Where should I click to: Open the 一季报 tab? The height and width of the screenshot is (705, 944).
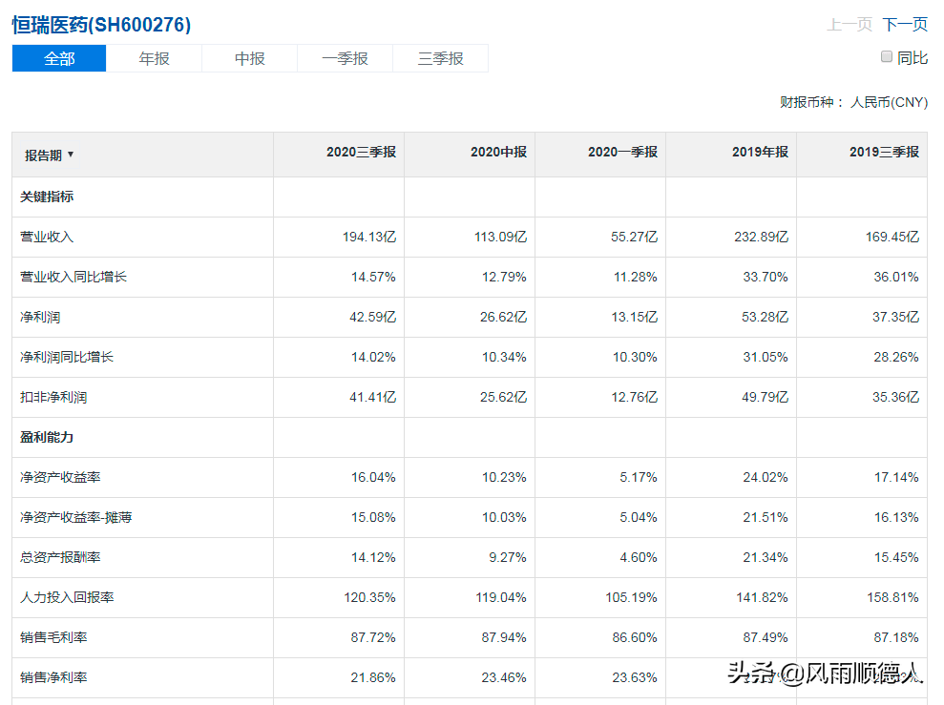pos(345,58)
